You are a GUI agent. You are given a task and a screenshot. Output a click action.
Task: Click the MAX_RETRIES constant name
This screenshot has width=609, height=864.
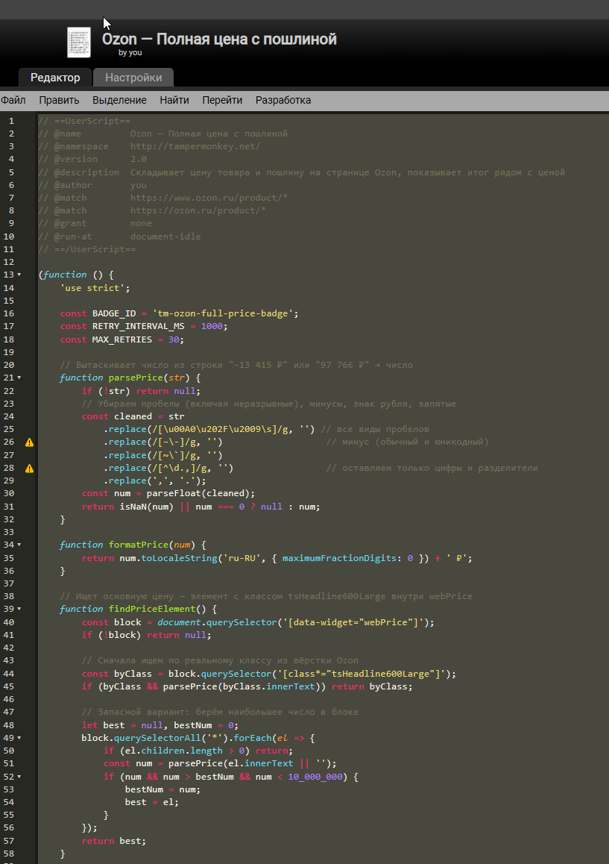[x=122, y=339]
